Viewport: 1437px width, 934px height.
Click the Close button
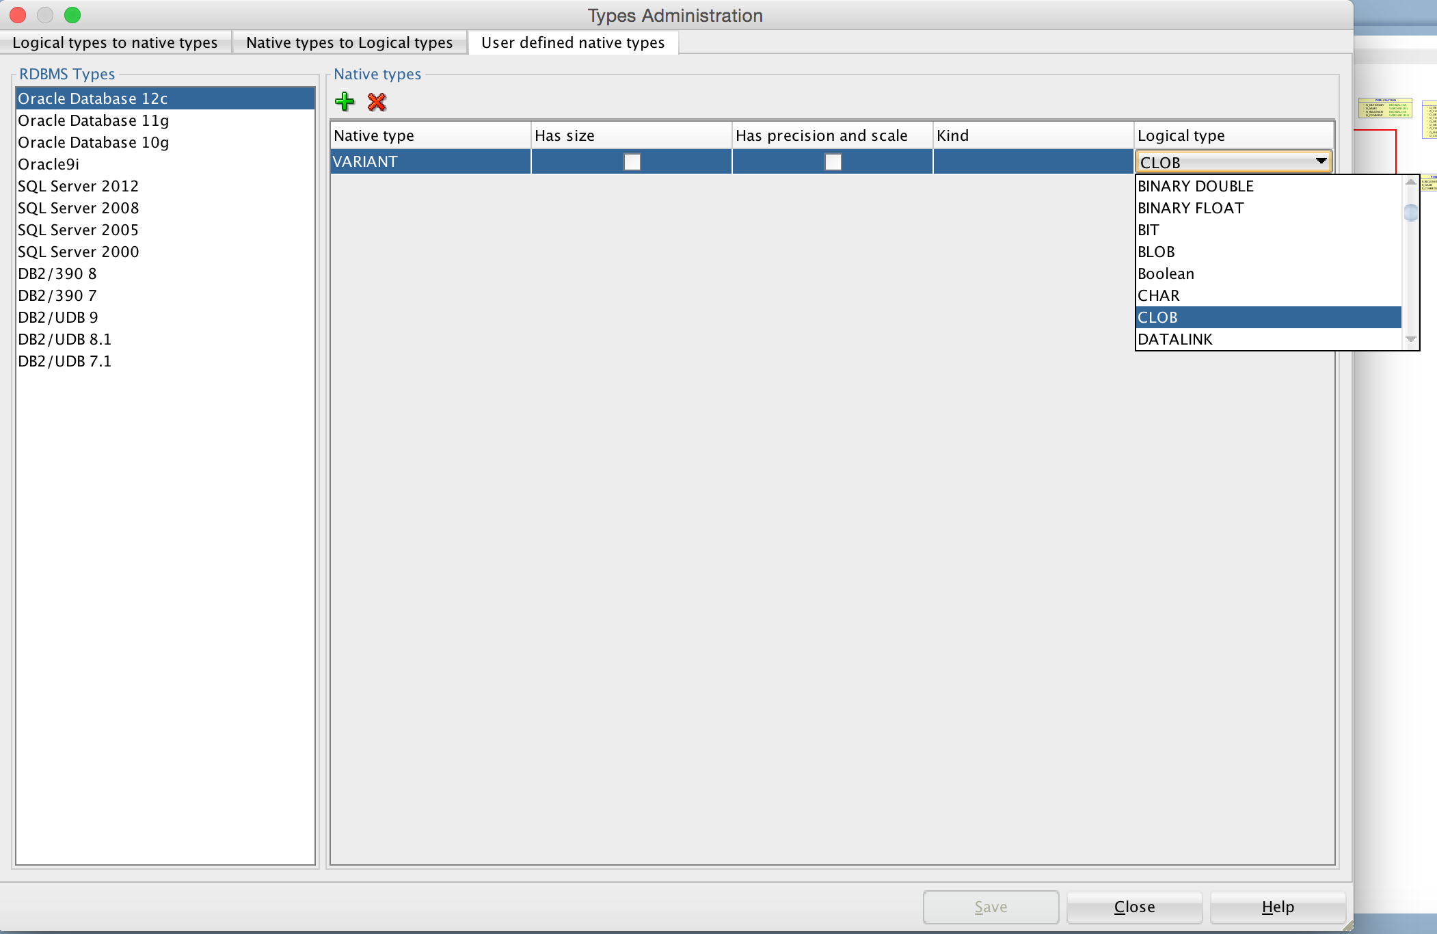point(1134,907)
